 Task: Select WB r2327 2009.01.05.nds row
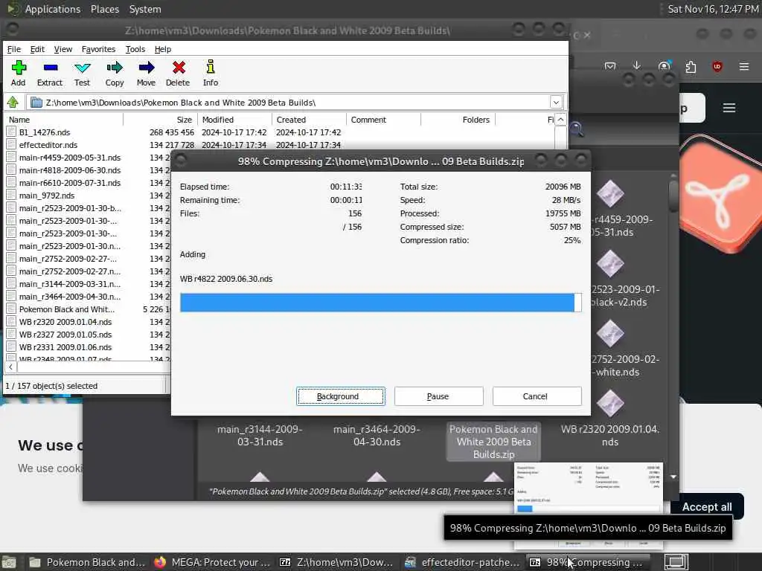point(65,335)
